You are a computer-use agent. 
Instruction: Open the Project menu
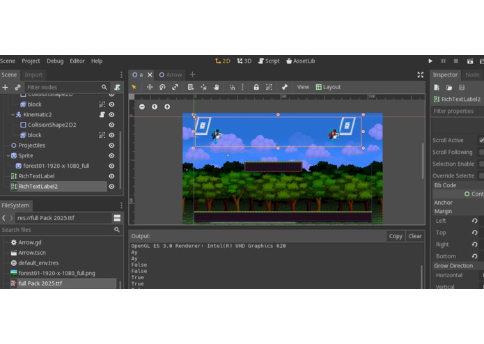(31, 61)
